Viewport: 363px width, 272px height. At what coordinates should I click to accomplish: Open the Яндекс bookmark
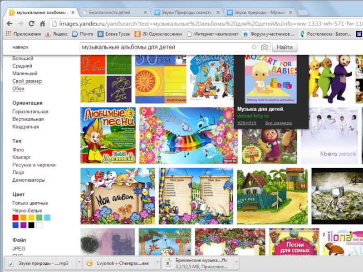pyautogui.click(x=56, y=34)
